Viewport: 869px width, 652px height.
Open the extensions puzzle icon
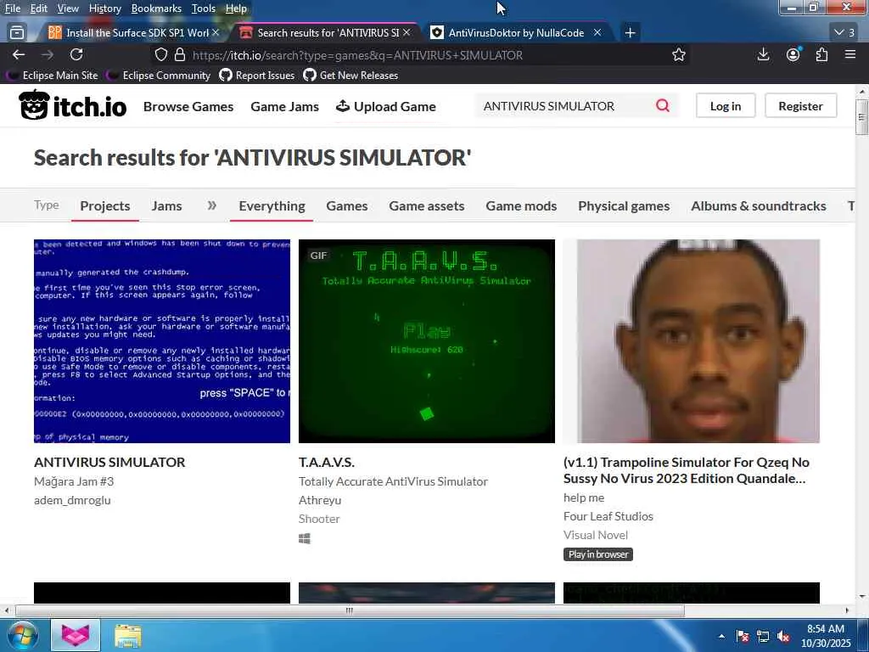(821, 54)
